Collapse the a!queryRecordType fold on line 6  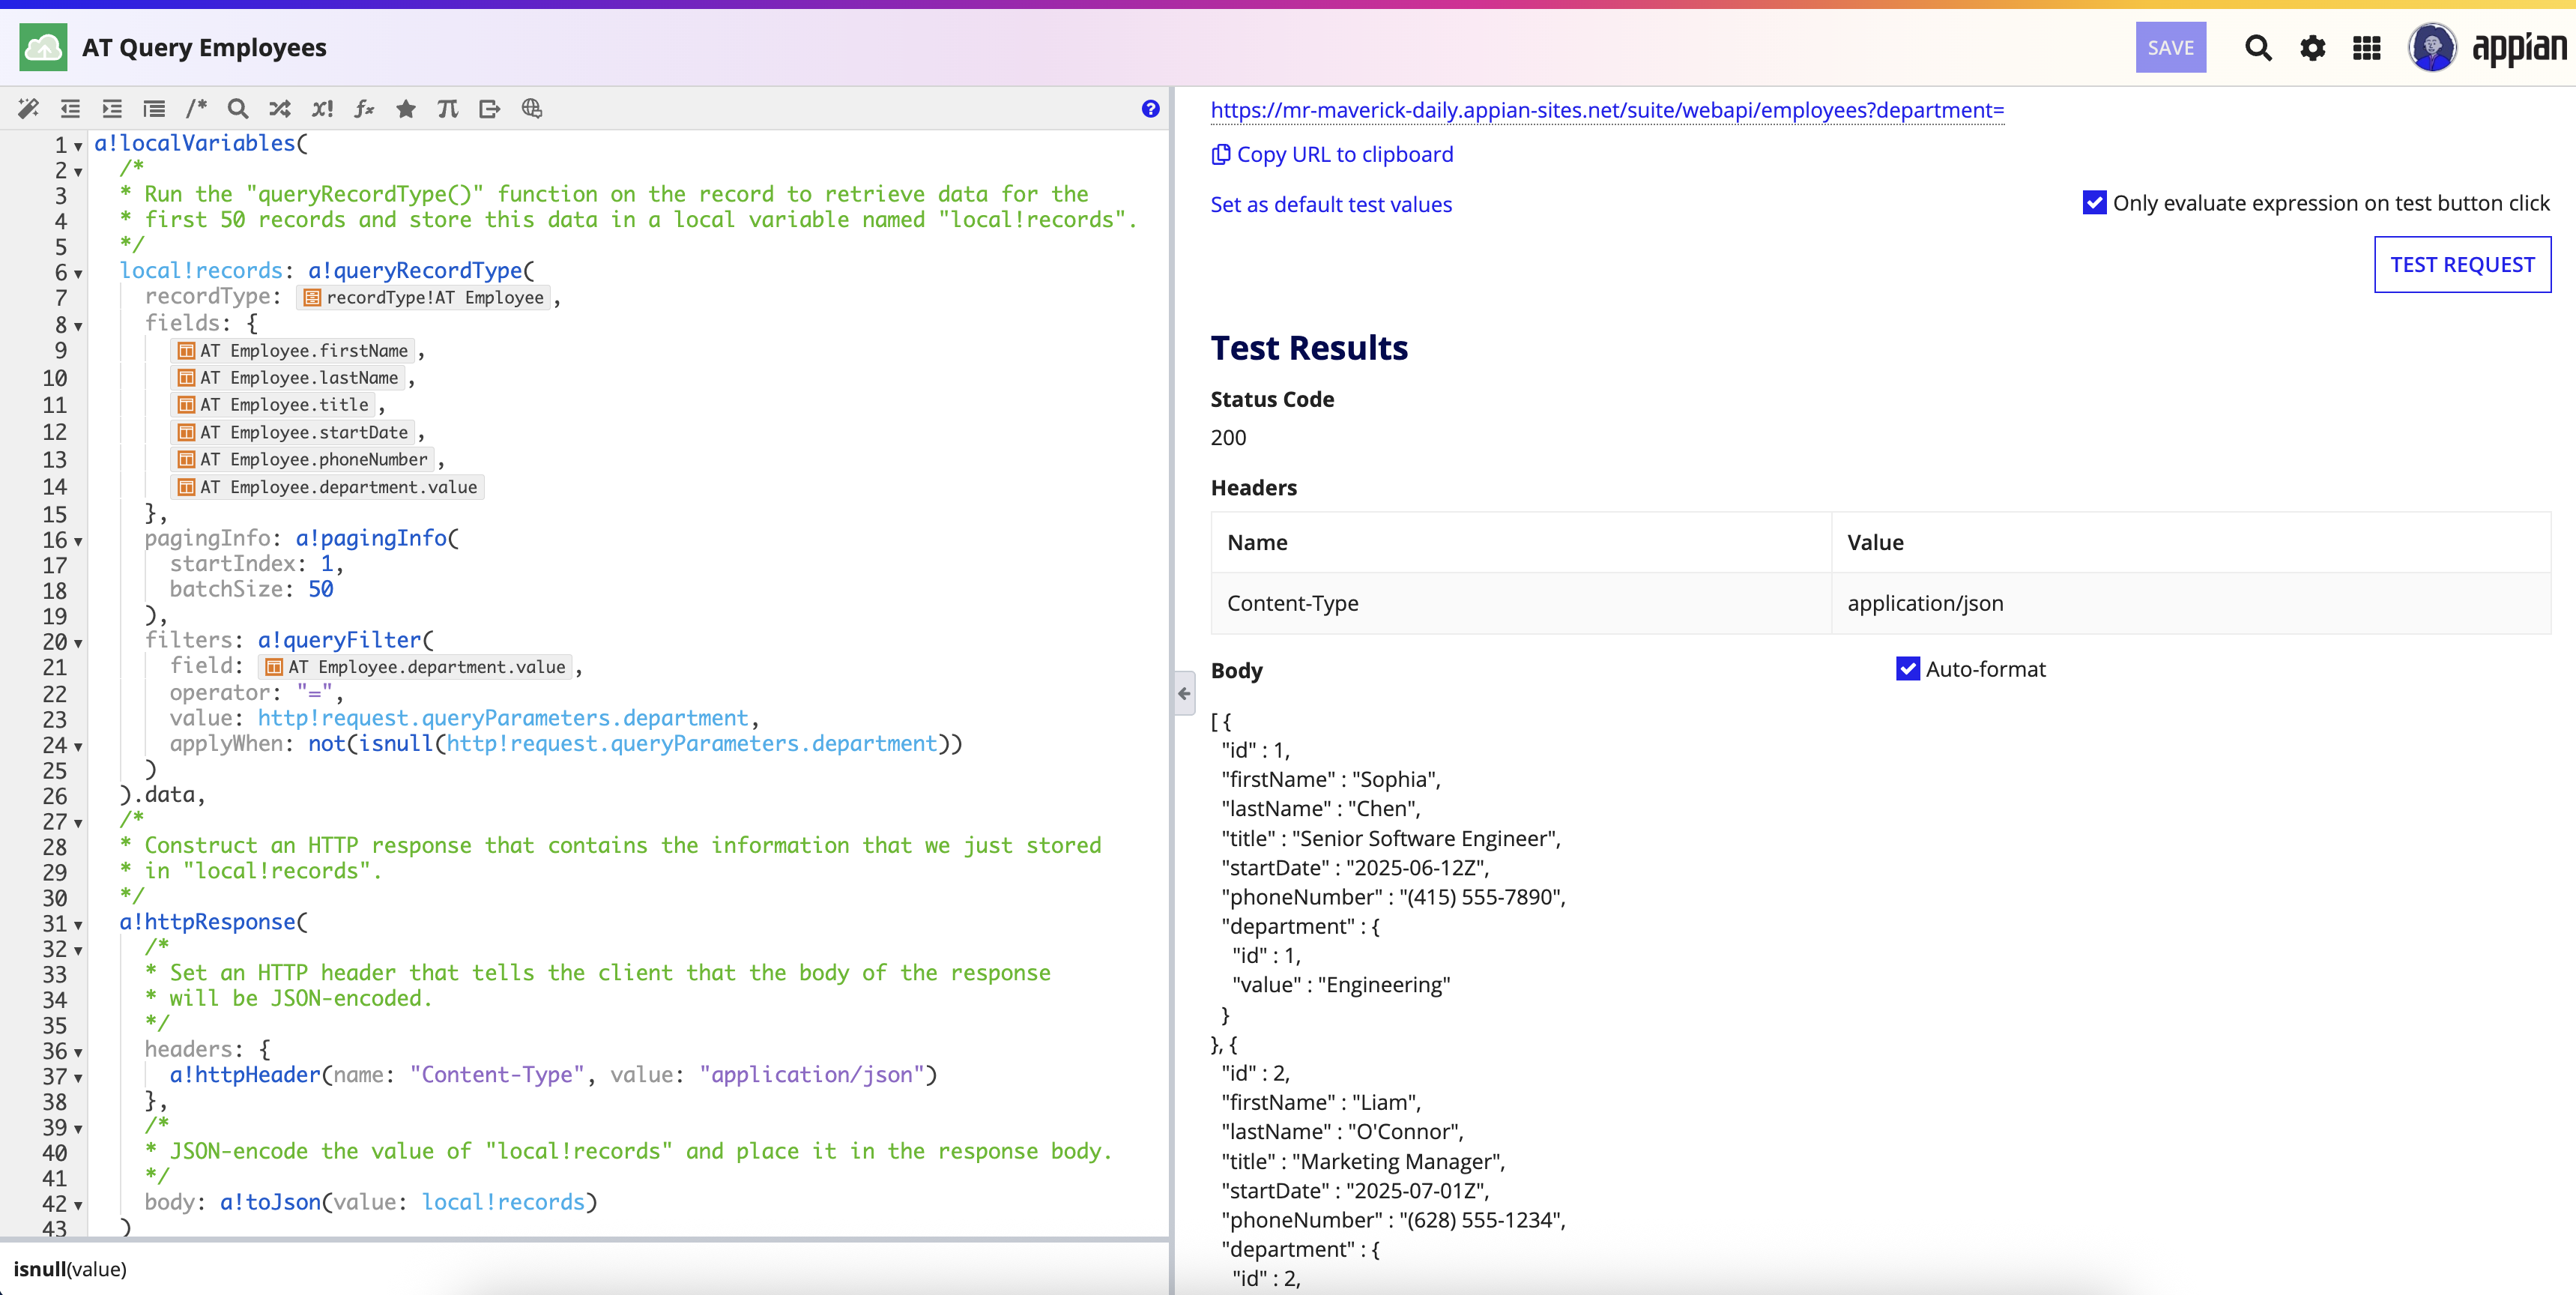click(x=78, y=273)
